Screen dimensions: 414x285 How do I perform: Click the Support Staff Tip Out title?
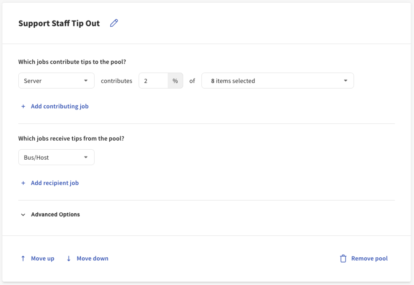coord(59,23)
